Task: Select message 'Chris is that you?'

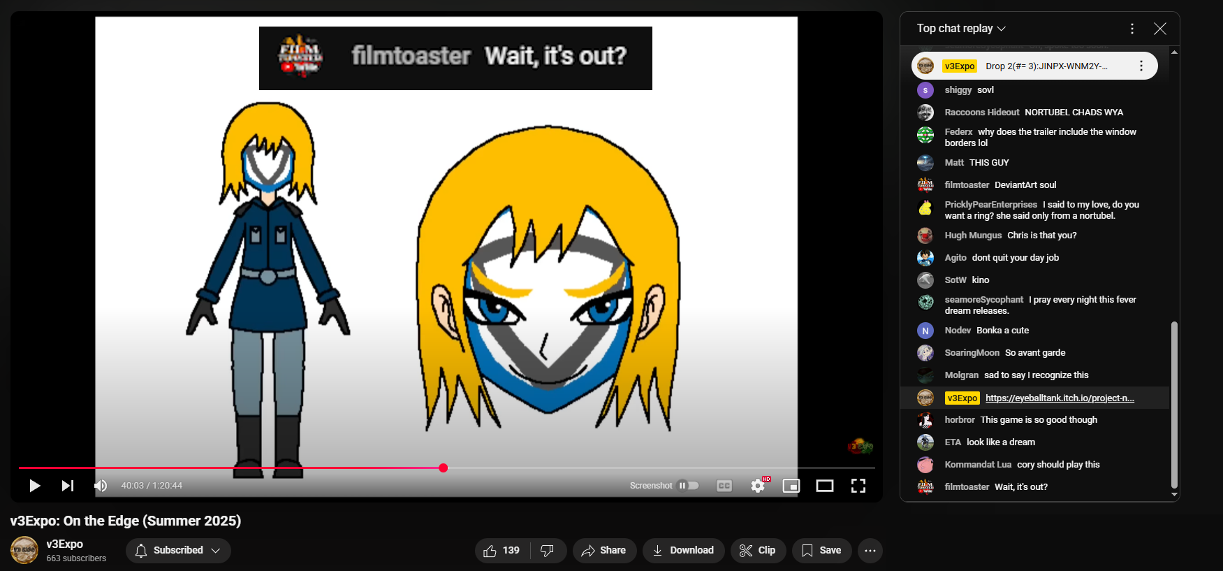Action: [x=1042, y=236]
